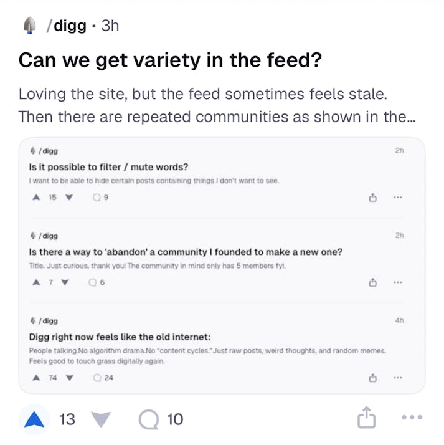Open more options on the 'mute words' post
444x445 pixels.
tap(398, 198)
